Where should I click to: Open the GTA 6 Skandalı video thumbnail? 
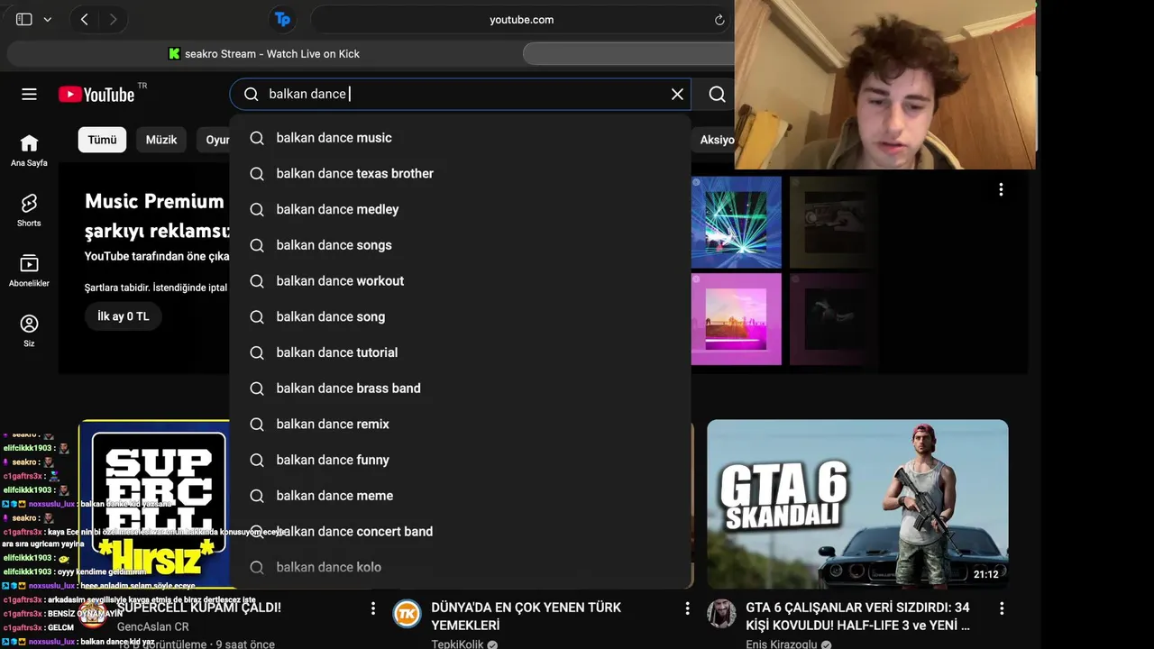857,503
